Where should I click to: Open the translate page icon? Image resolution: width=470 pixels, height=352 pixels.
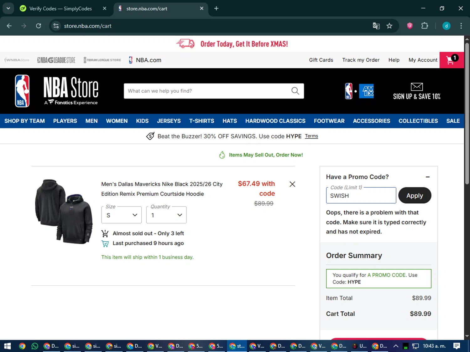(376, 26)
